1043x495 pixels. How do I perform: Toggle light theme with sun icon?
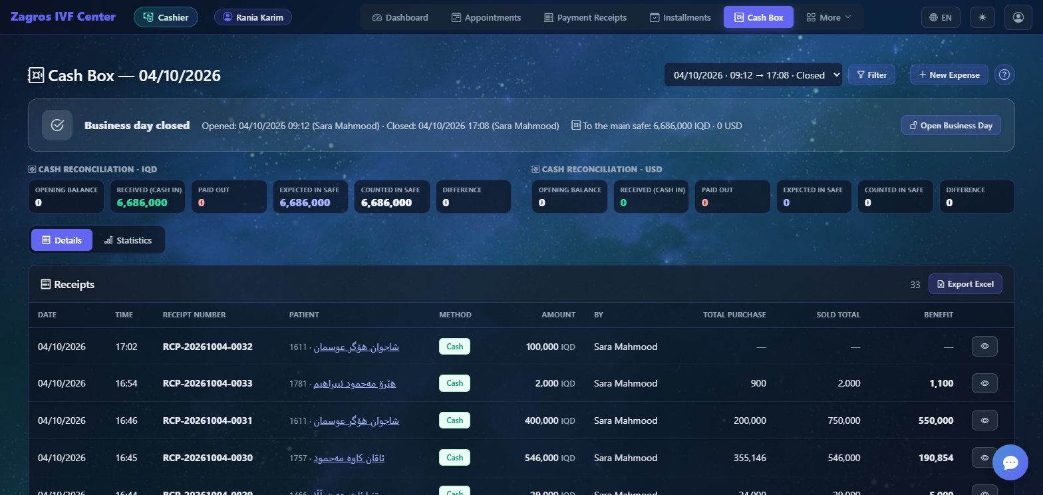click(x=982, y=17)
